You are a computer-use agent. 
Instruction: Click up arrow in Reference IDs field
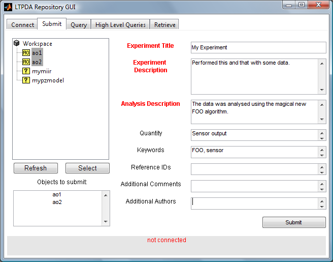pyautogui.click(x=322, y=167)
